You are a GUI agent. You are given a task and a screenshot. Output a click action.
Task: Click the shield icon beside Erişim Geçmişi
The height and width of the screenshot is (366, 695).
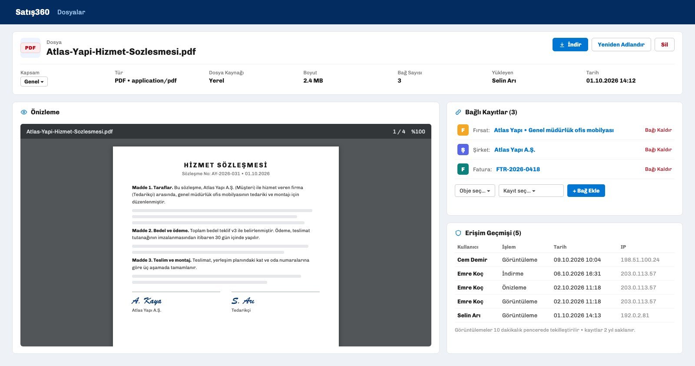coord(458,233)
